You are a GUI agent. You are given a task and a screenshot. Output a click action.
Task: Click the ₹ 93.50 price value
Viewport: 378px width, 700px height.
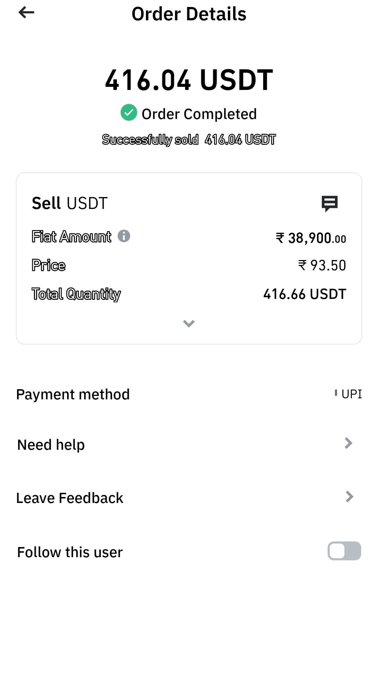pyautogui.click(x=322, y=265)
